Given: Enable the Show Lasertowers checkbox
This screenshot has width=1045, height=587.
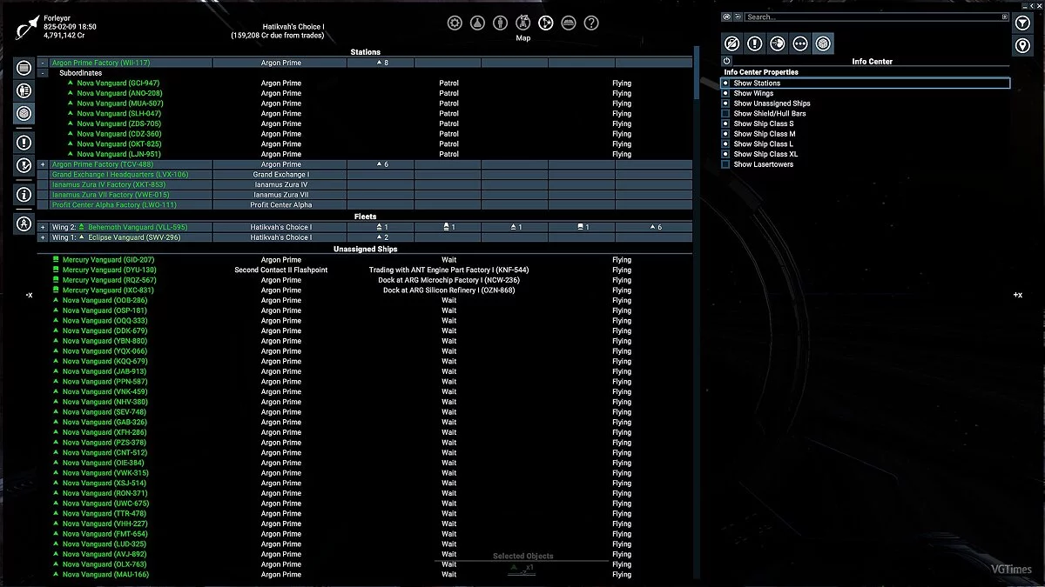Looking at the screenshot, I should [x=724, y=164].
